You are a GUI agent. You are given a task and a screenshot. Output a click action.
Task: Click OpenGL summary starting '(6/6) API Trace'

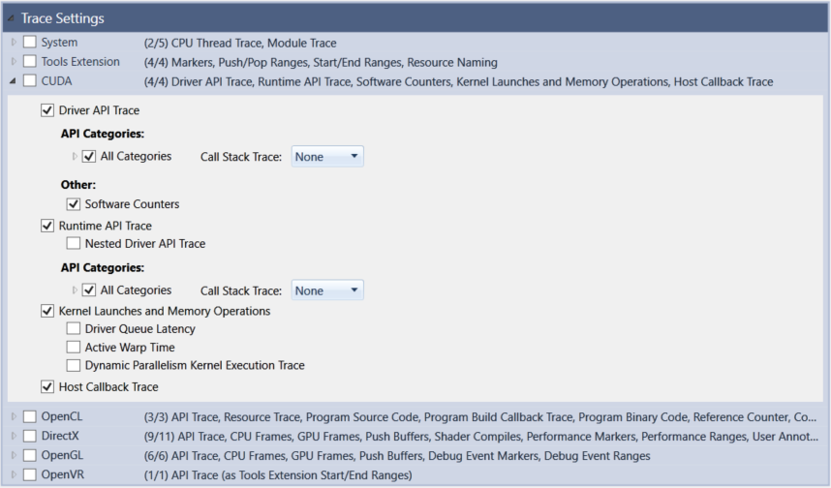click(397, 456)
